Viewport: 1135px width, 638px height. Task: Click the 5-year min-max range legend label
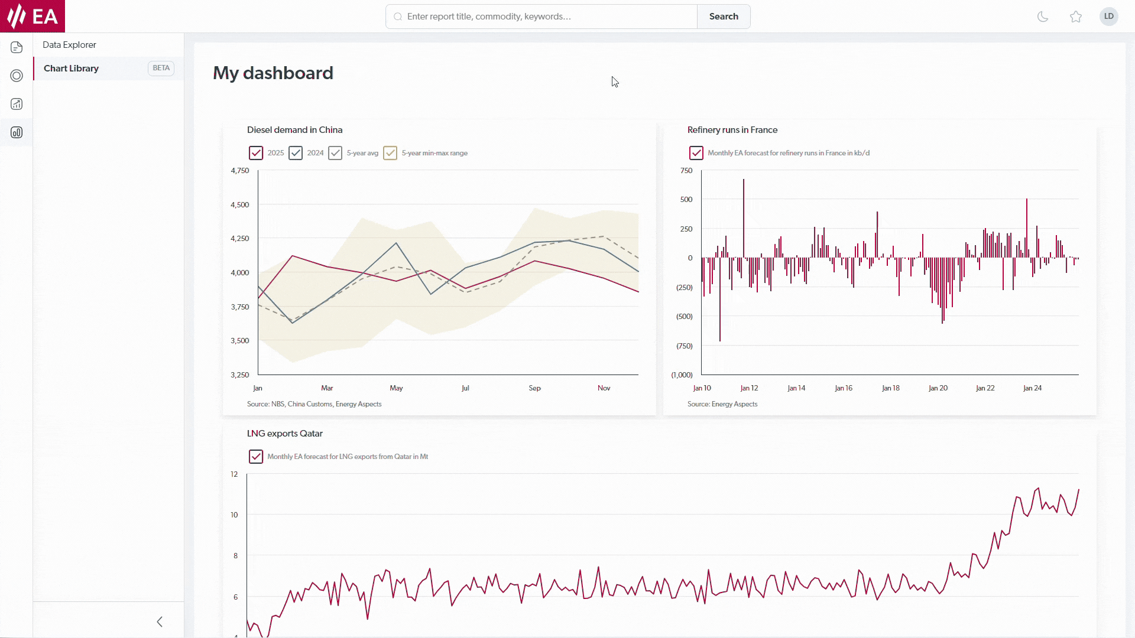click(434, 153)
